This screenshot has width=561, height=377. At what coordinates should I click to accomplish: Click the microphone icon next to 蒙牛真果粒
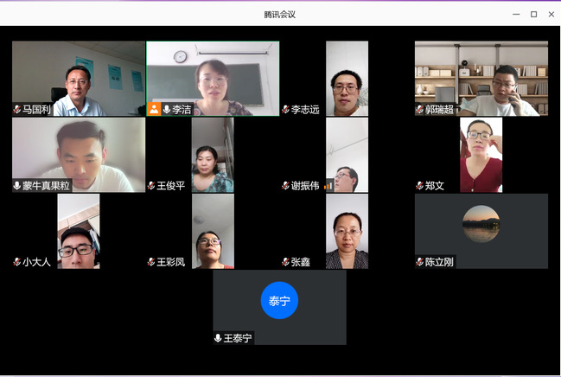pos(17,186)
